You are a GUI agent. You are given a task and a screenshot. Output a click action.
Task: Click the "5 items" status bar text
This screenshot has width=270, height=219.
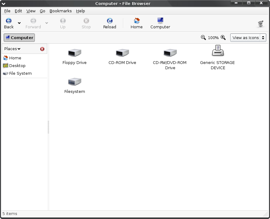pyautogui.click(x=10, y=214)
